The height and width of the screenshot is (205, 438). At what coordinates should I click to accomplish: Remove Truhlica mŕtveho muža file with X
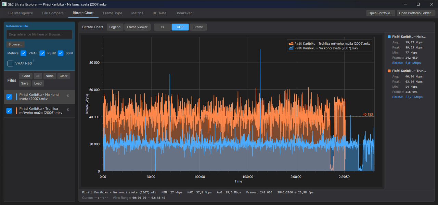tap(68, 109)
